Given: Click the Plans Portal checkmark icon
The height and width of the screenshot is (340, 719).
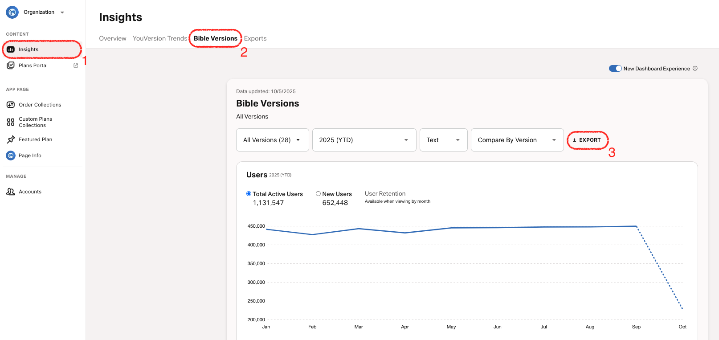Looking at the screenshot, I should pos(11,66).
